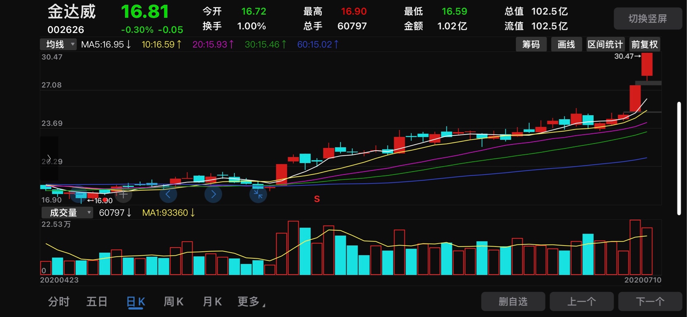Viewport: 687px width, 317px height.
Task: Click the 换手 rate 1.00%
Action: click(x=251, y=26)
